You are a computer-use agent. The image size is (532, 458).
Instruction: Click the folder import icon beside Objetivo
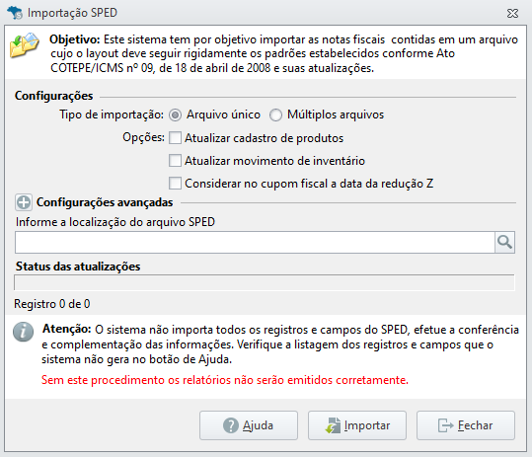tap(25, 45)
